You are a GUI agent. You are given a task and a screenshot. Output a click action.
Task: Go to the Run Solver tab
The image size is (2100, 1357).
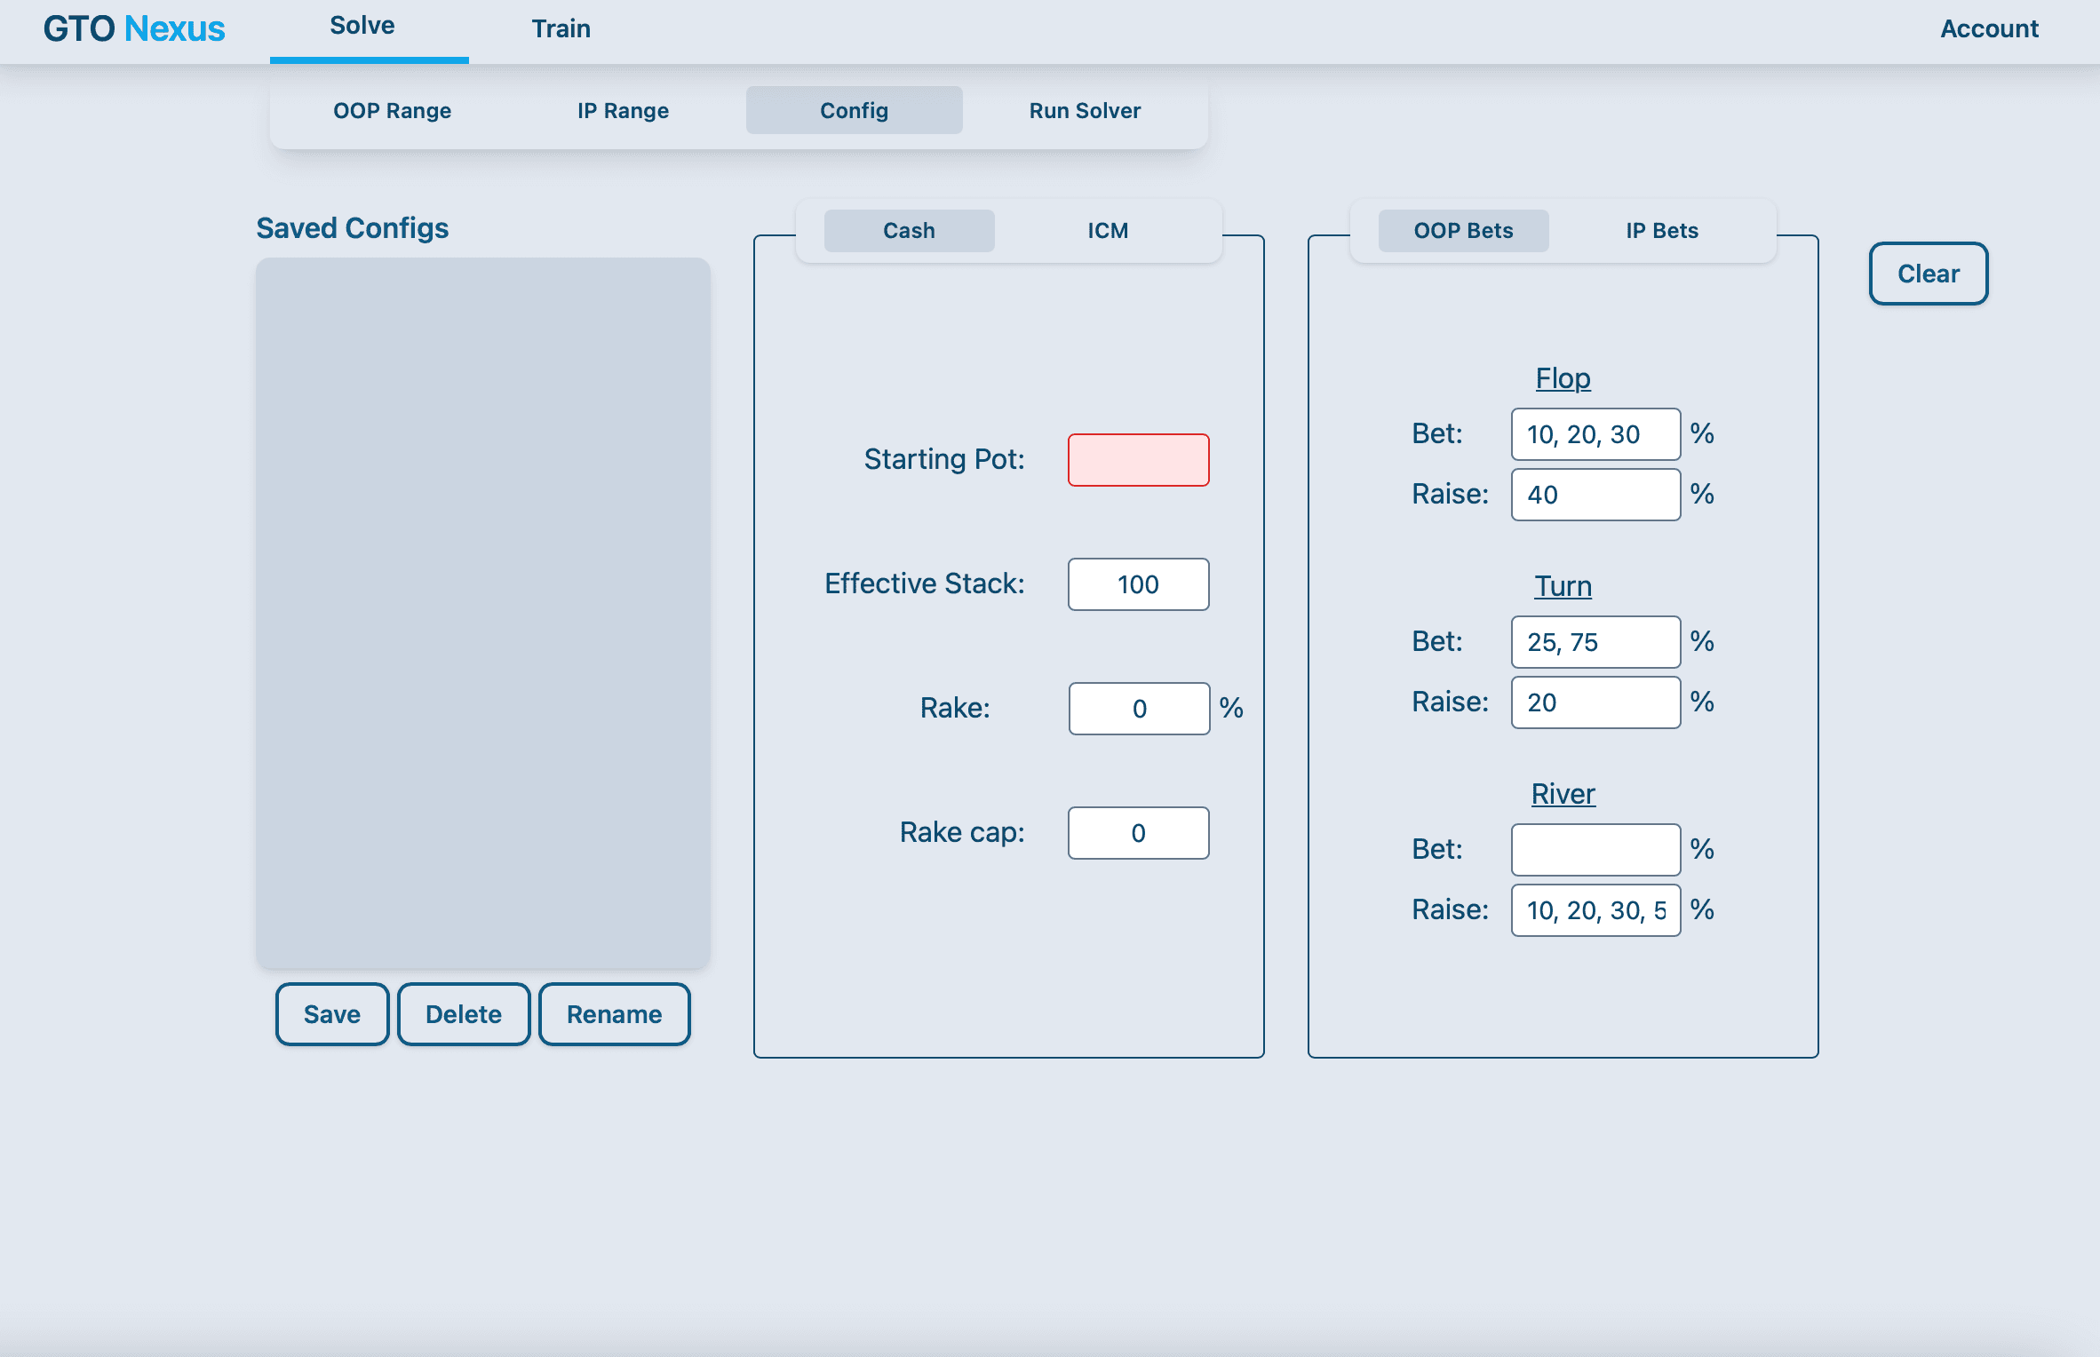tap(1085, 110)
